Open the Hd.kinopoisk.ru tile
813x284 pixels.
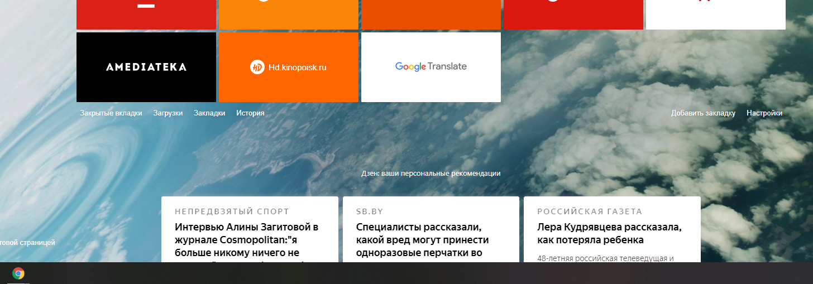288,67
